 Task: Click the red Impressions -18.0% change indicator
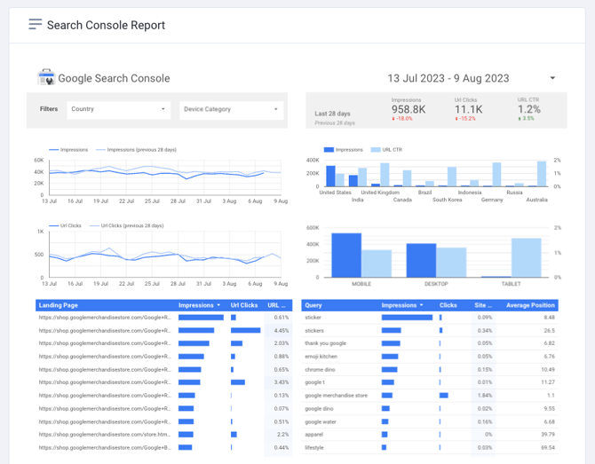click(x=402, y=119)
